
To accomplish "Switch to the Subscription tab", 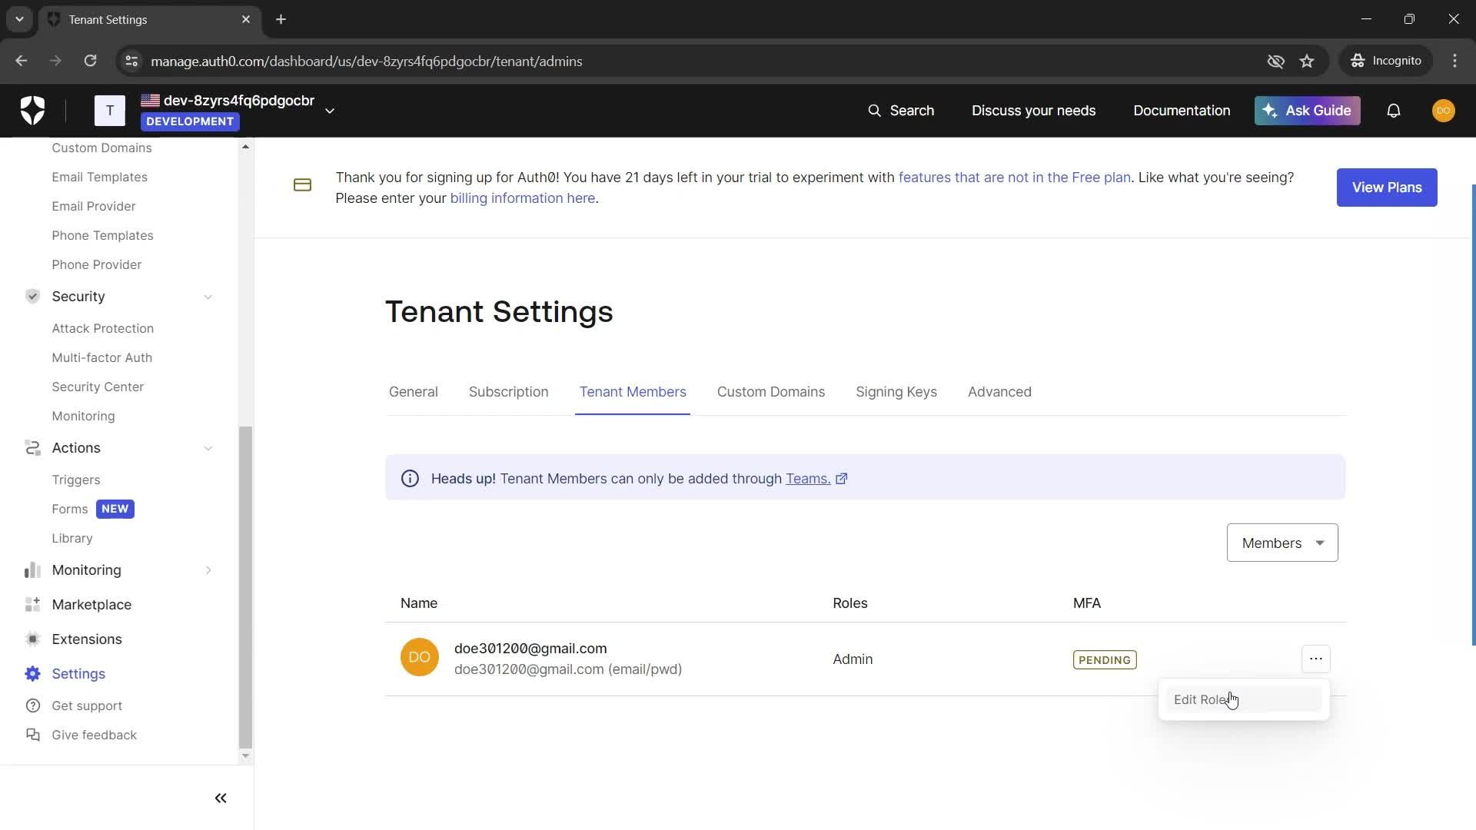I will pos(508,392).
